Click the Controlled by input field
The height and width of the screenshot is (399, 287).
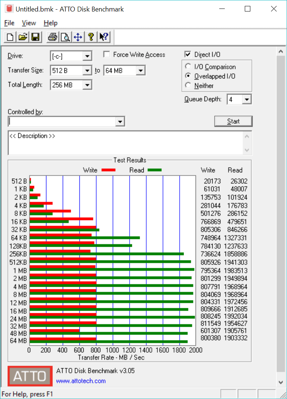click(x=62, y=122)
